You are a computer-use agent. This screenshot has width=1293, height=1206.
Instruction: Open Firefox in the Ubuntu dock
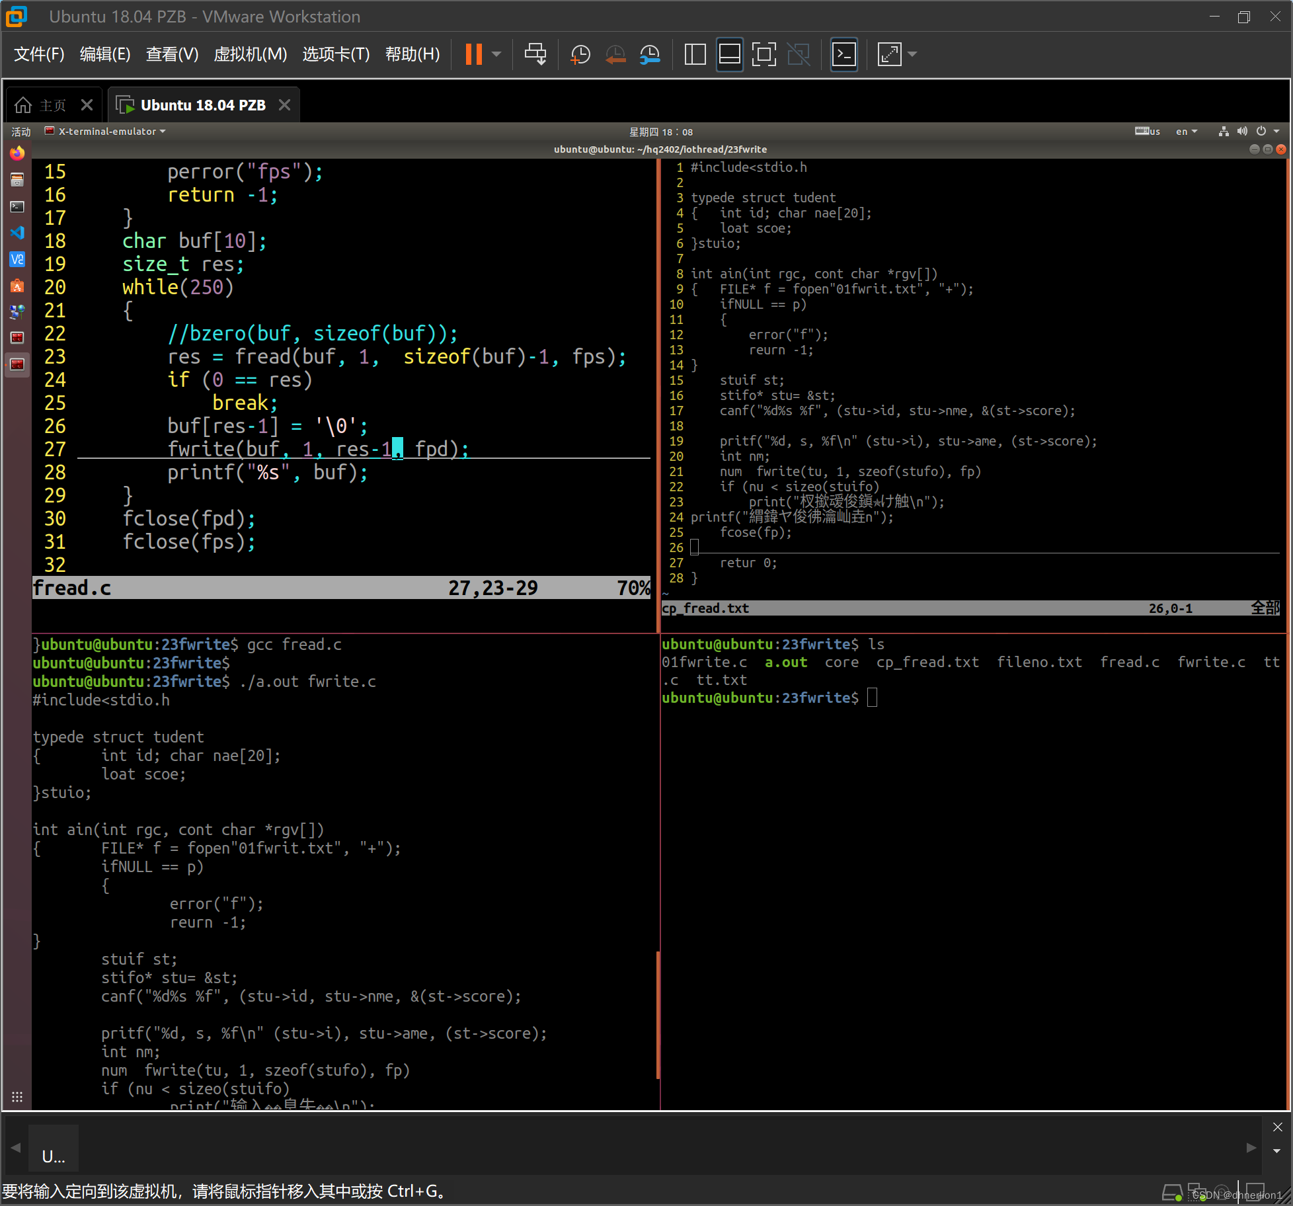click(17, 153)
